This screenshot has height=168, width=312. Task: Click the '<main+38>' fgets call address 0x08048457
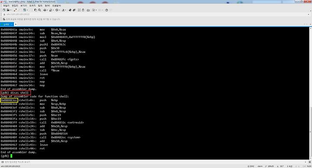click(x=9, y=59)
